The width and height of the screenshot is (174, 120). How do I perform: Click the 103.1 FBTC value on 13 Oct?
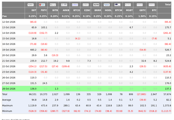coord(44,27)
